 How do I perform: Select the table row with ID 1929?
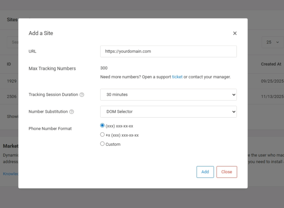coord(12,81)
